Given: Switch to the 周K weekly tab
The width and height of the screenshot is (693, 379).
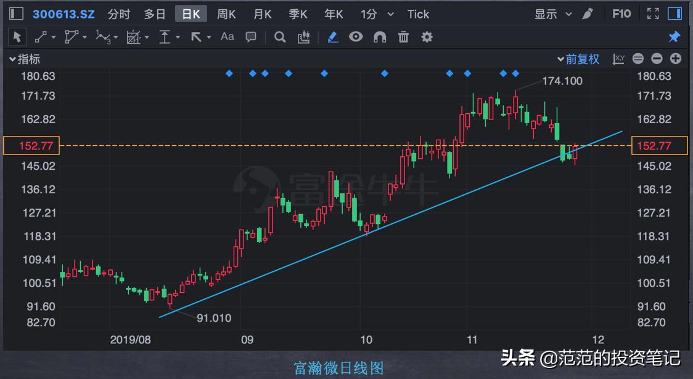Looking at the screenshot, I should pos(227,14).
